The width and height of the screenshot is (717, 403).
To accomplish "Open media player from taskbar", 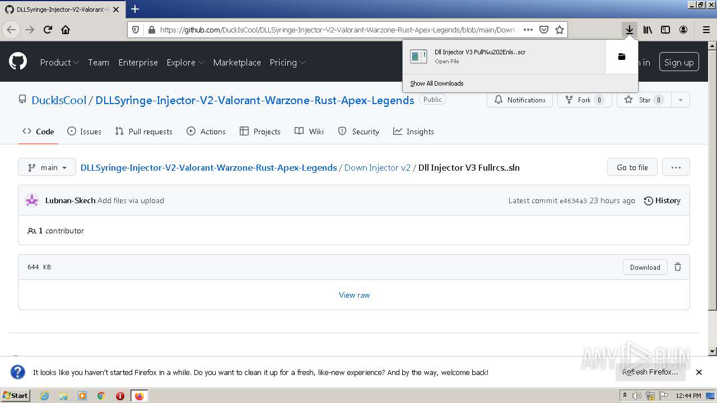I will pos(82,396).
